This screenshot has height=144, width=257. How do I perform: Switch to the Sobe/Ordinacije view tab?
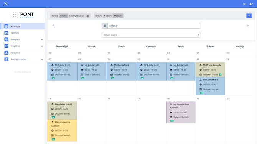point(76,16)
